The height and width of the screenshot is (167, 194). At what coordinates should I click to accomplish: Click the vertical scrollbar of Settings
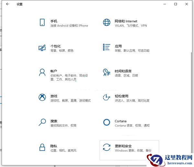tap(191, 103)
